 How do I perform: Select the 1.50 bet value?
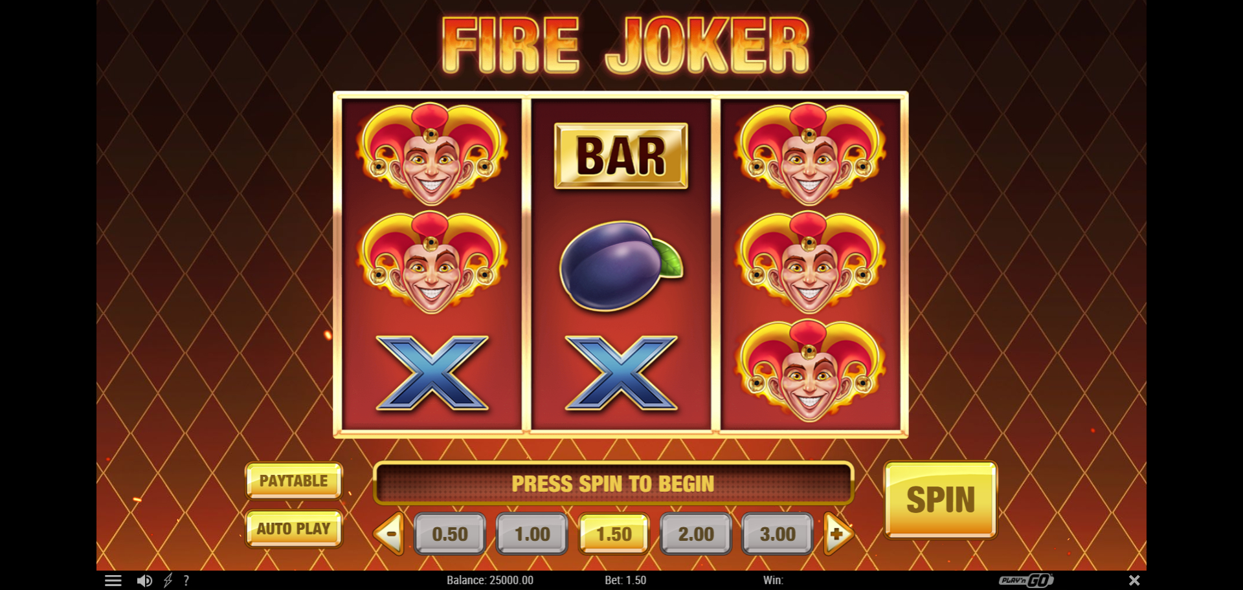click(x=614, y=534)
